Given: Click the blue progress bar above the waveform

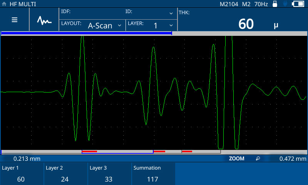Looking at the screenshot, I should point(87,34).
